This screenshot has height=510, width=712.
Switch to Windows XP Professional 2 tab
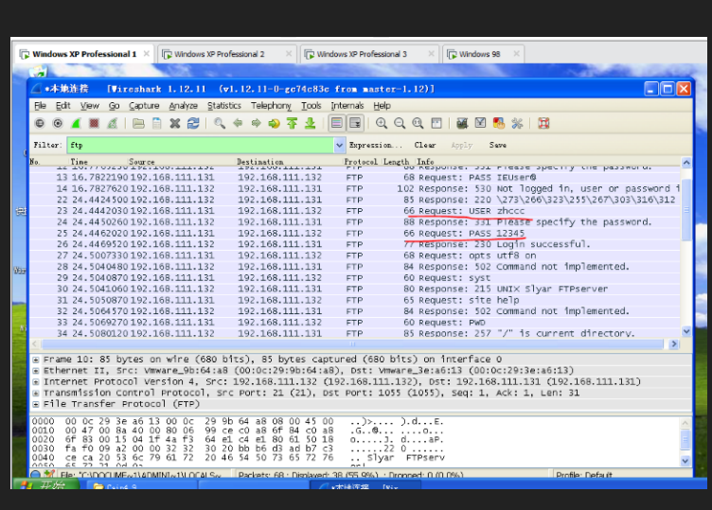click(219, 54)
